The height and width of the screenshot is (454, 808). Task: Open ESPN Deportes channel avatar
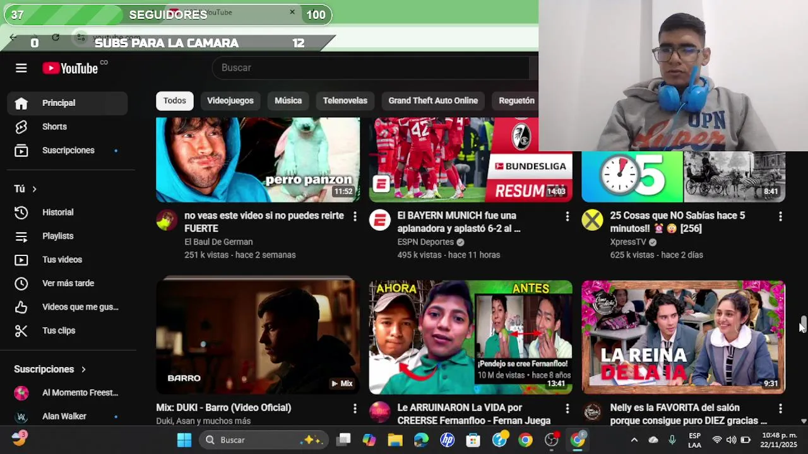pos(379,220)
